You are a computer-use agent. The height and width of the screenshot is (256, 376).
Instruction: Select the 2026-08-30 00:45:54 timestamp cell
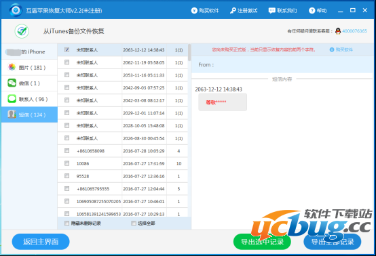[x=144, y=138]
